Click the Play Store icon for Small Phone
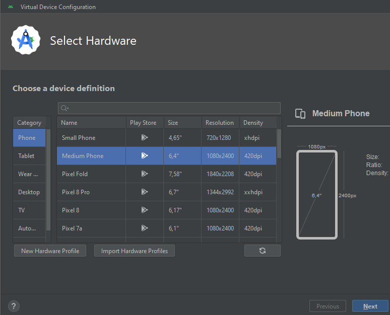The width and height of the screenshot is (390, 315). [145, 137]
